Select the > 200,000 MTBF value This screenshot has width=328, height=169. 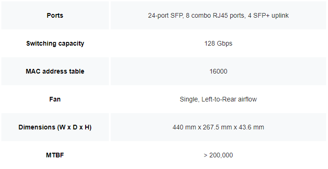(x=218, y=155)
